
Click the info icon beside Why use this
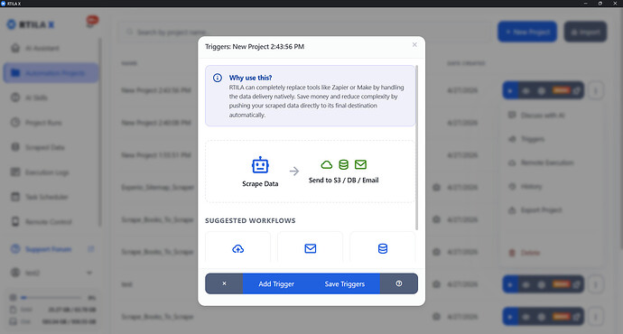218,78
